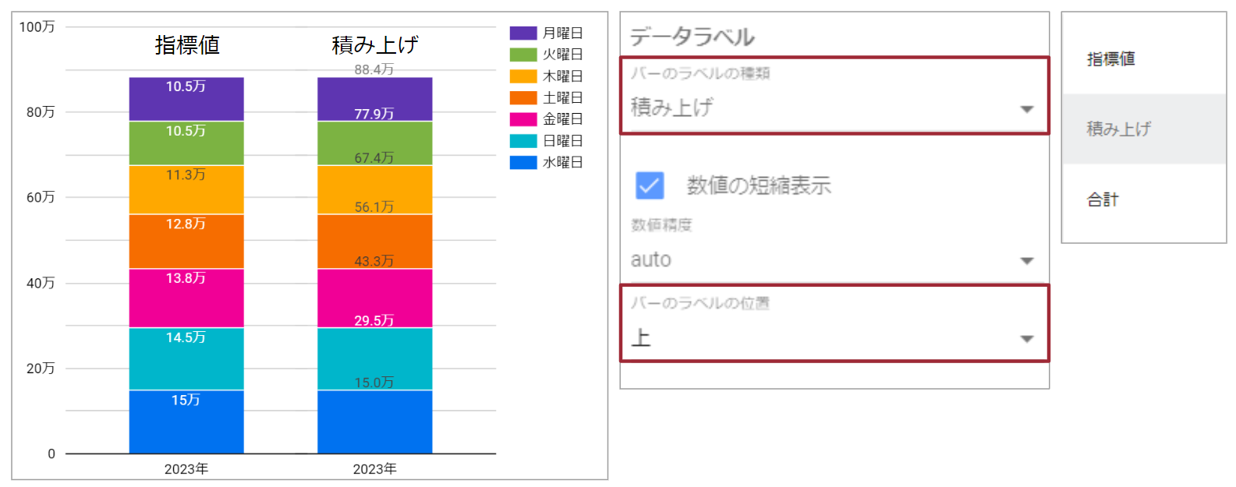Toggle the 数値の短縮表示 checkbox
This screenshot has width=1236, height=487.
coord(650,185)
